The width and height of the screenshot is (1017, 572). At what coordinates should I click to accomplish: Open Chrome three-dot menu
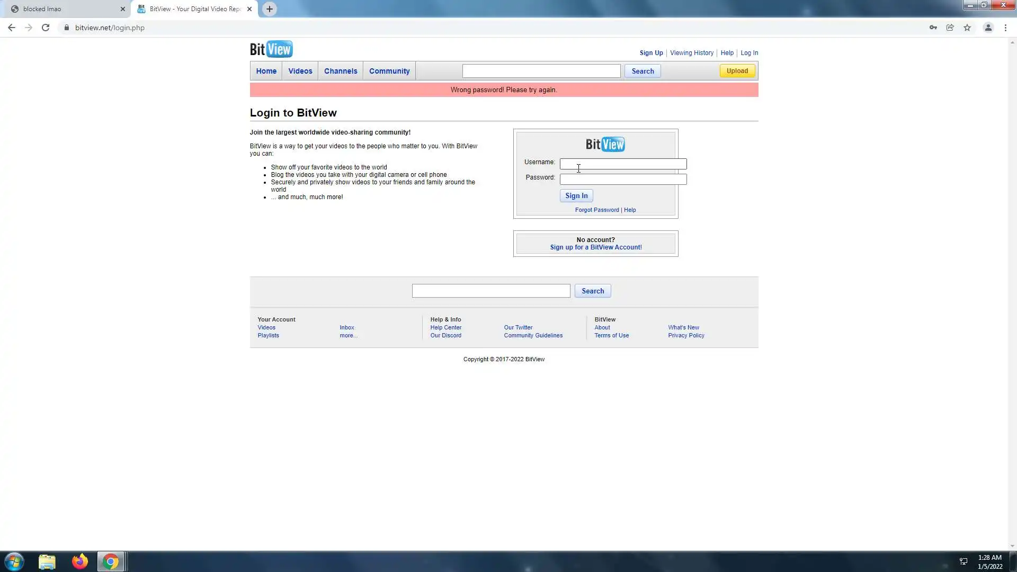(1005, 28)
